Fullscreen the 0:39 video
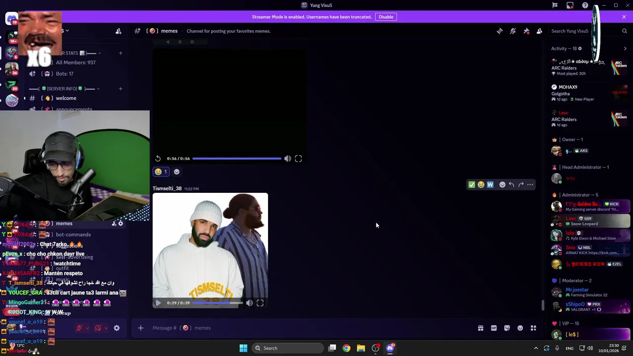The width and height of the screenshot is (633, 356). pyautogui.click(x=260, y=303)
